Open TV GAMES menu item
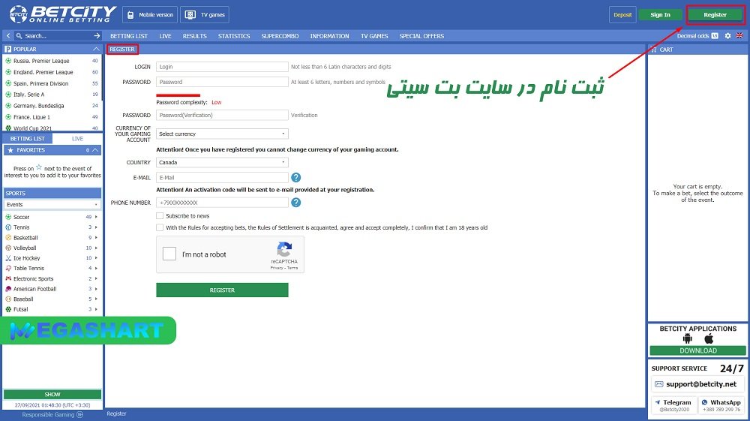 pyautogui.click(x=374, y=36)
